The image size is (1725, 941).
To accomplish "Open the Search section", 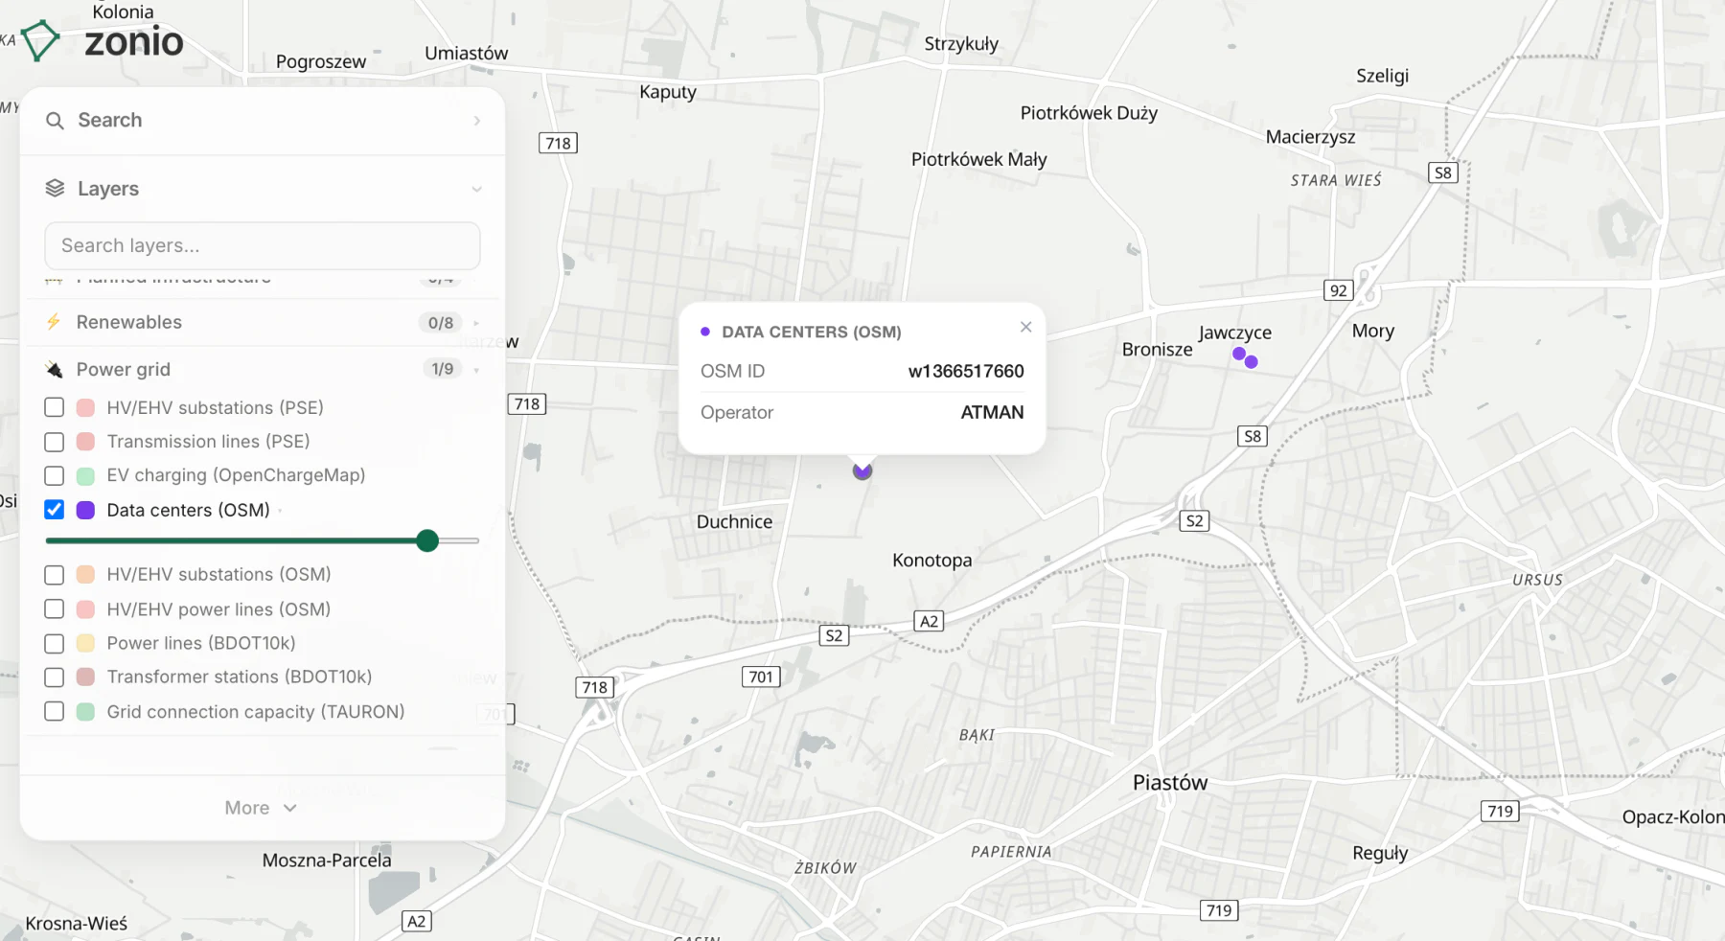I will [262, 121].
